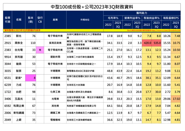Viewport: 185px width, 131px height.
Task: Click the pink capital cell showing 8
Action: [31, 78]
